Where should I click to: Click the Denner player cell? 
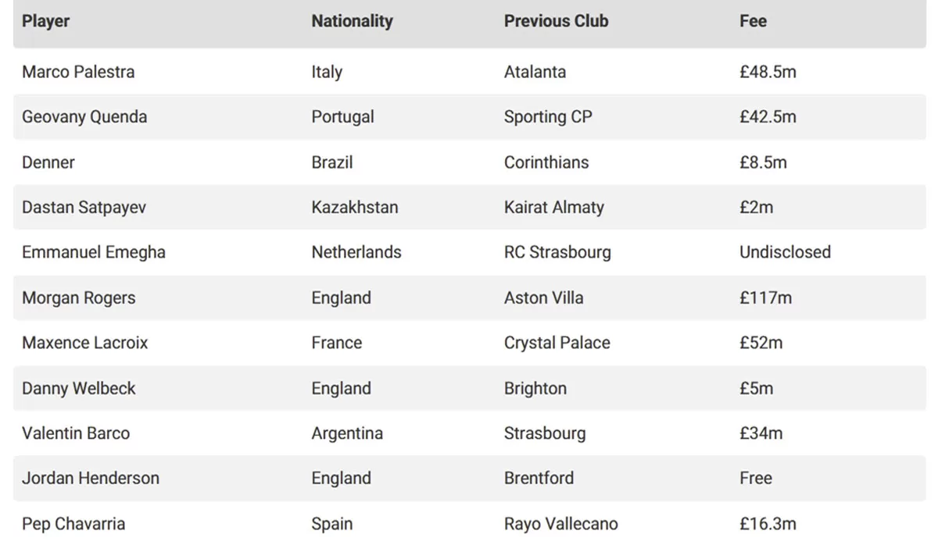(x=48, y=162)
